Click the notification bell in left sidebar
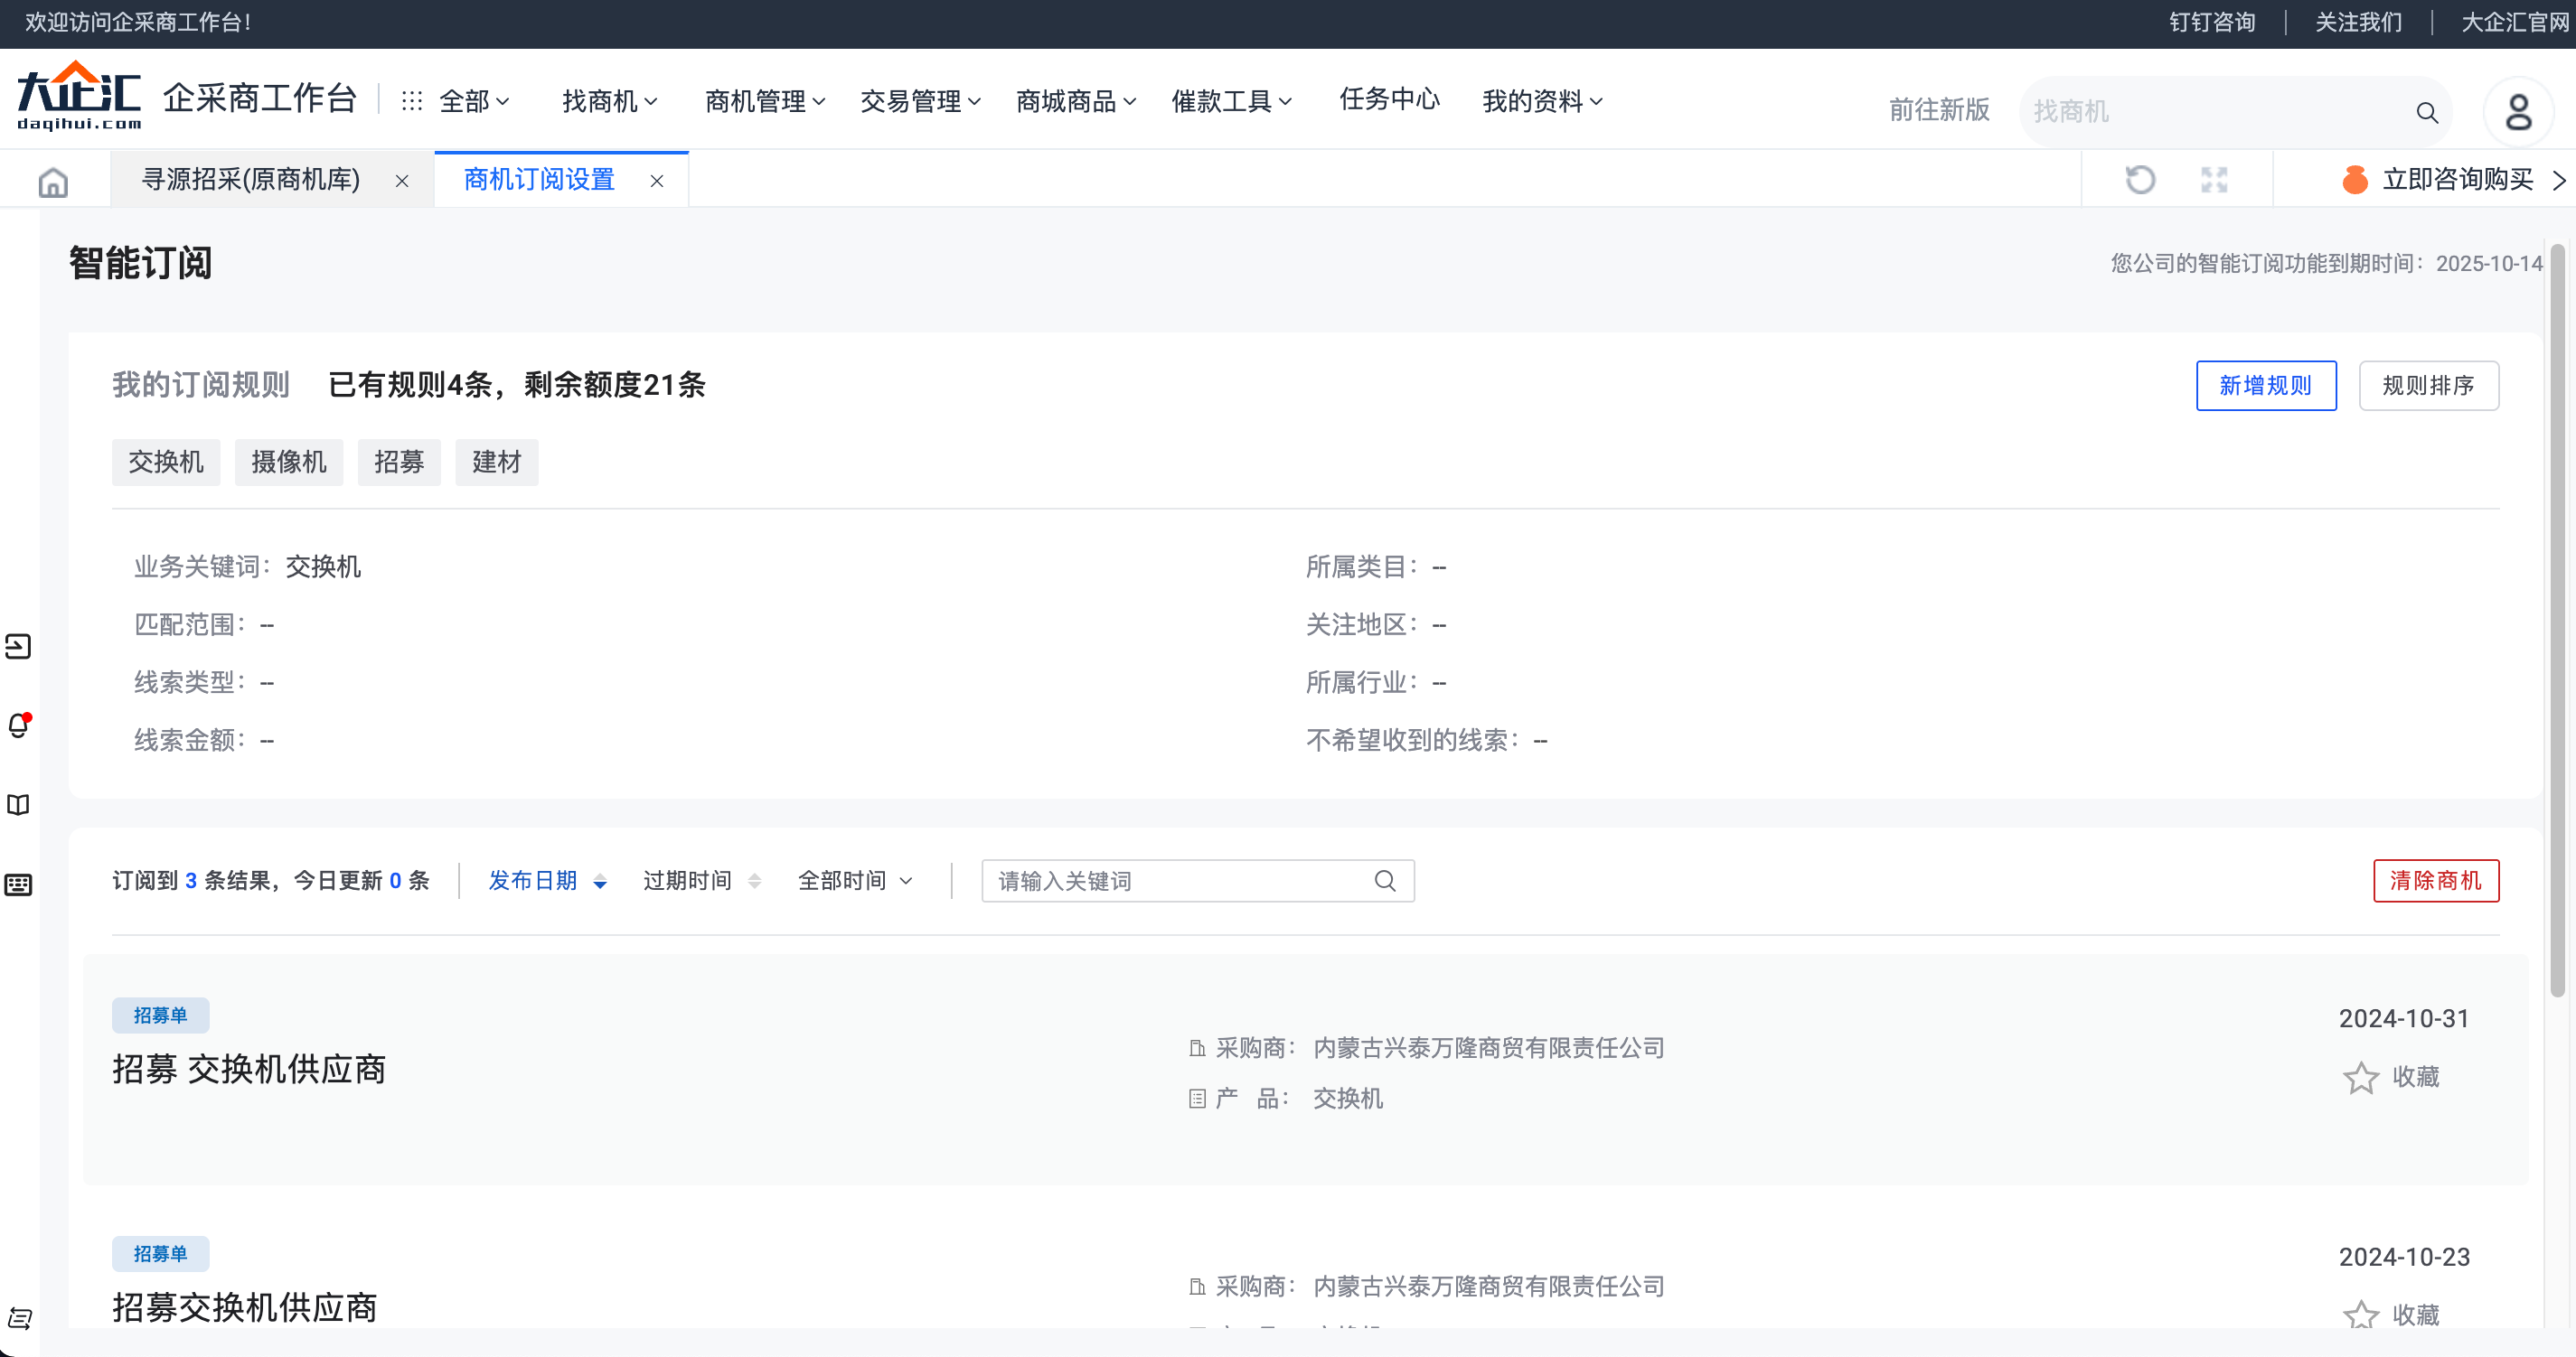 [19, 725]
